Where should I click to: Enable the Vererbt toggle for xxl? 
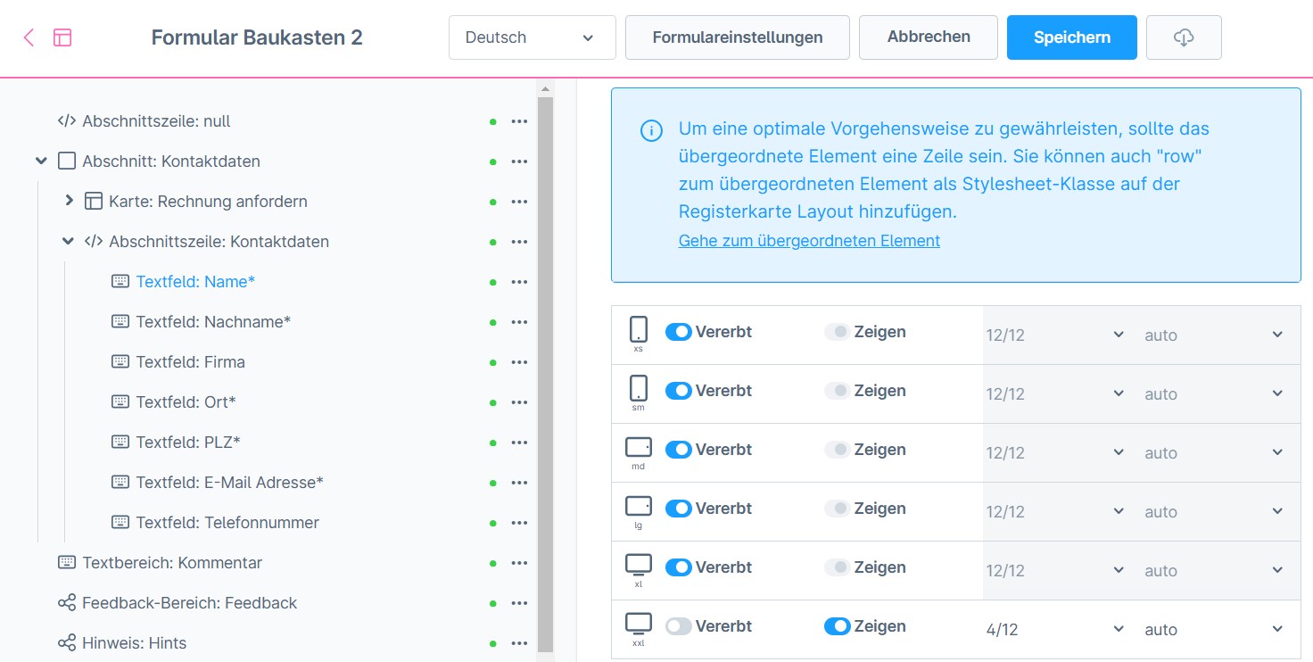point(679,626)
